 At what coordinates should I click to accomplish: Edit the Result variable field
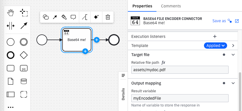(x=180, y=98)
